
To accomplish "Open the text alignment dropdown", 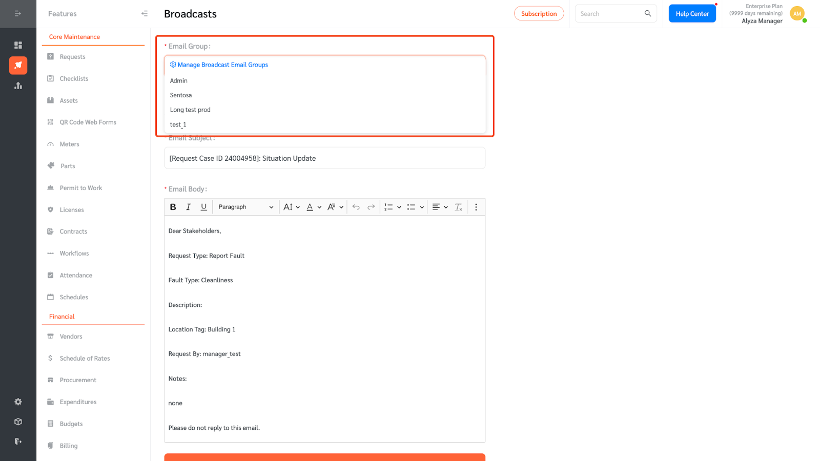I will click(440, 207).
